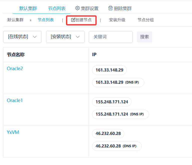Screen dimensions: 192x165
Task: Click the 节点列表 breadcrumb link
Action: (x=46, y=20)
